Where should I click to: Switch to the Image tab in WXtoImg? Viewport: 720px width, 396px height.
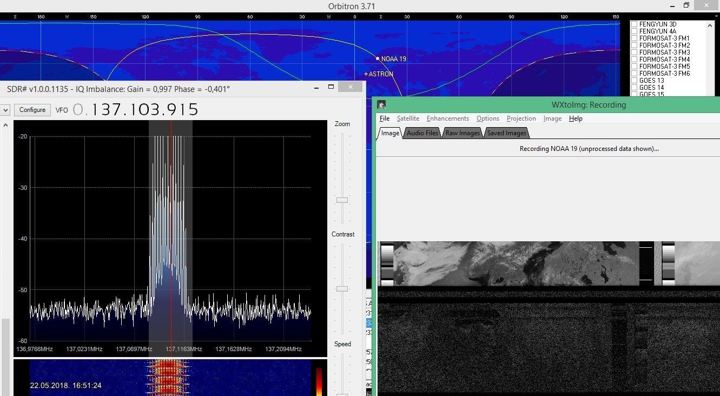pyautogui.click(x=390, y=133)
